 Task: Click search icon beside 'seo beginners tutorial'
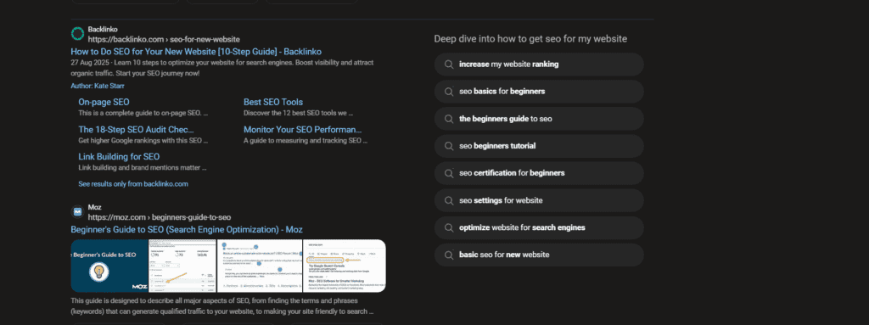point(450,146)
